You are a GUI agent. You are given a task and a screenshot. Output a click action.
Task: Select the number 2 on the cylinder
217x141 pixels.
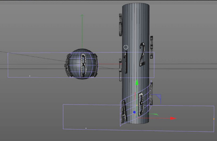[143, 54]
